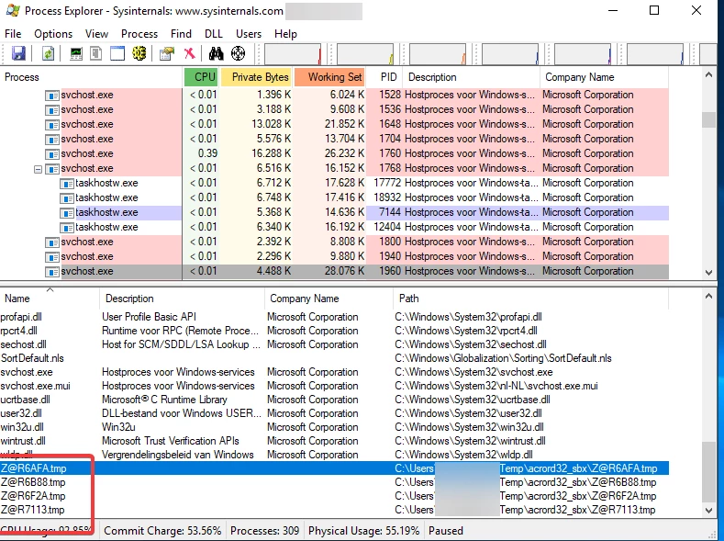
Task: Sort by the Process column header
Action: 92,77
